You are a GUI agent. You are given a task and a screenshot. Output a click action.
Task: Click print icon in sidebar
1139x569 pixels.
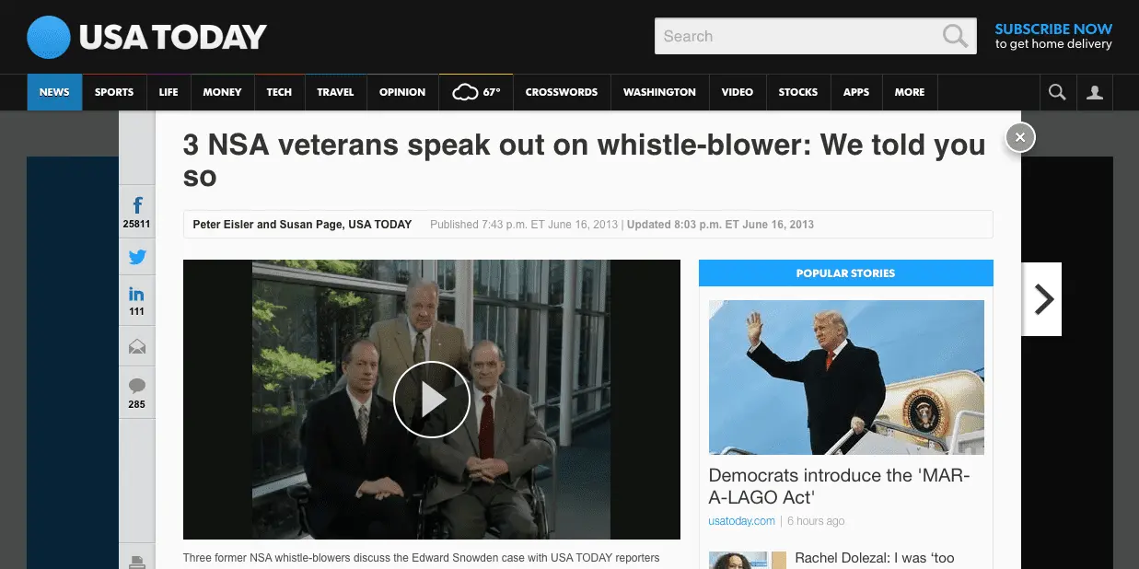coord(137,562)
